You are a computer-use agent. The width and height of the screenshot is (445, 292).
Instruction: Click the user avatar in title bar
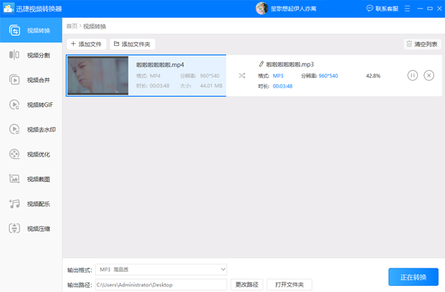click(x=261, y=8)
